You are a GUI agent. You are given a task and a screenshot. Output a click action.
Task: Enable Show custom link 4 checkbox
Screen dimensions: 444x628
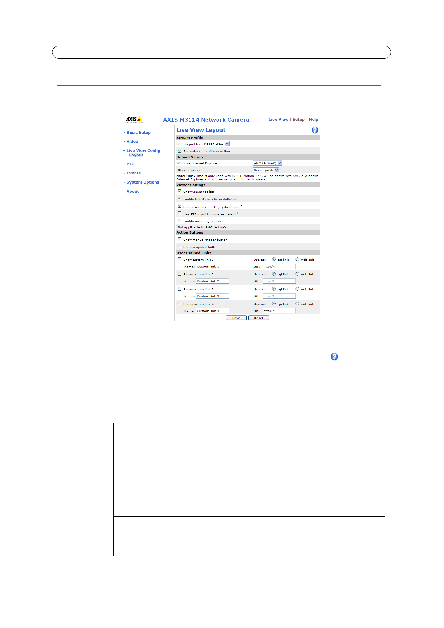(180, 304)
